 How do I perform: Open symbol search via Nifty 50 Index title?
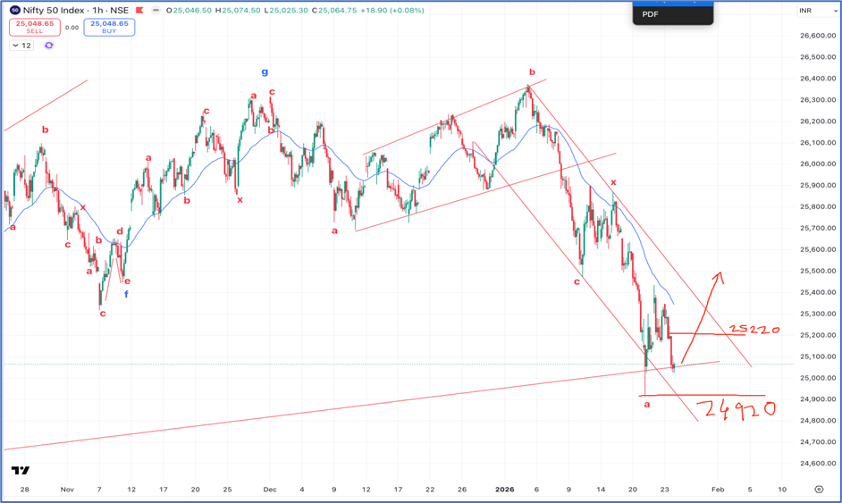(x=76, y=10)
